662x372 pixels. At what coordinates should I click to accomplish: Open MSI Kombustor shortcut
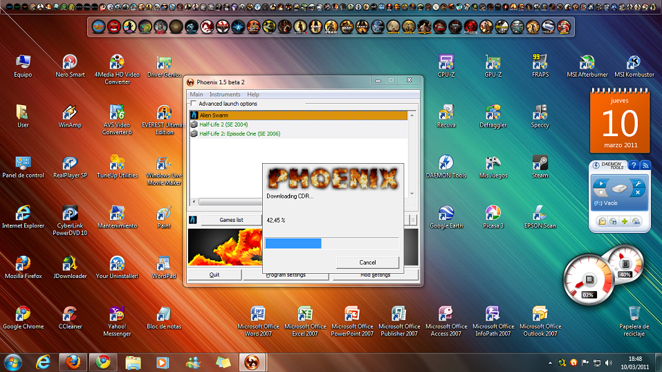pyautogui.click(x=634, y=66)
